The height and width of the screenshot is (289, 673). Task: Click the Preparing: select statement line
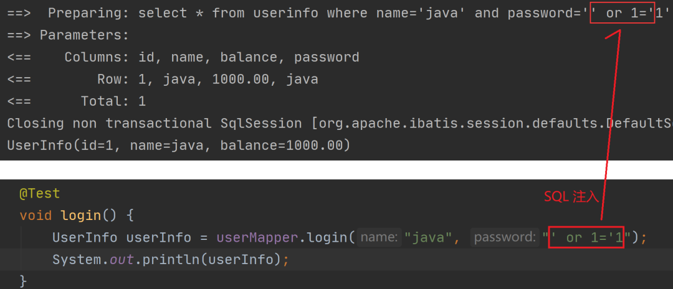[338, 13]
